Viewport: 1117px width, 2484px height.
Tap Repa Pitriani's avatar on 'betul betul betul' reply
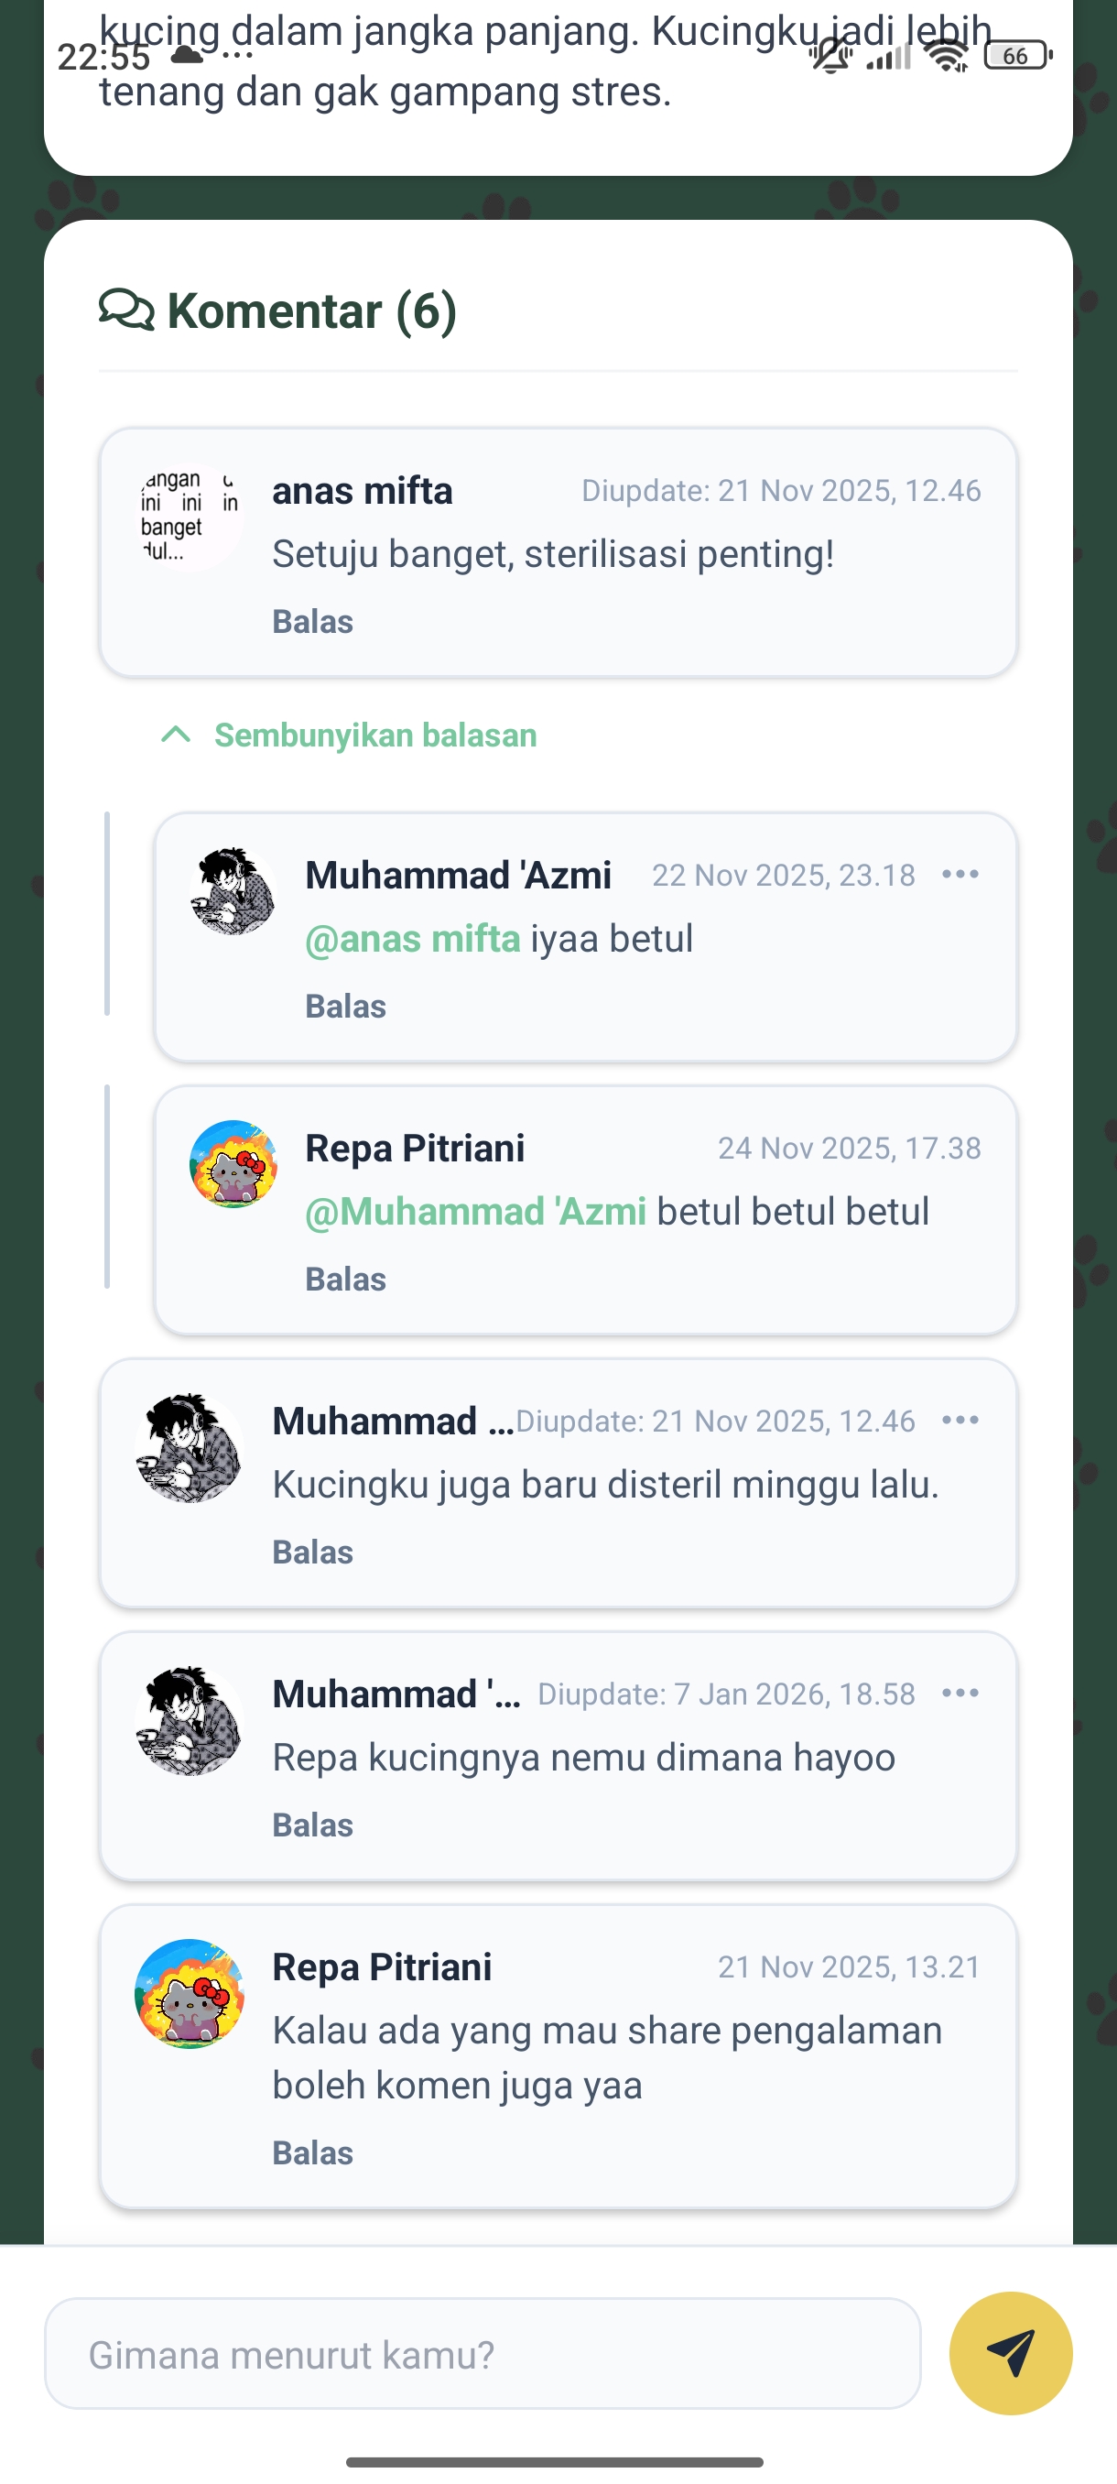(233, 1164)
